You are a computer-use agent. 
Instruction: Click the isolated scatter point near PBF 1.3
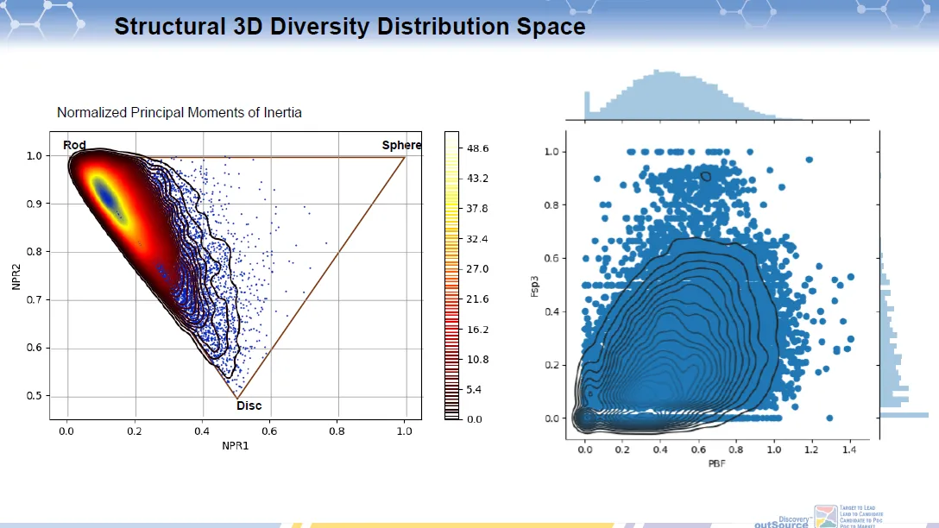(829, 418)
